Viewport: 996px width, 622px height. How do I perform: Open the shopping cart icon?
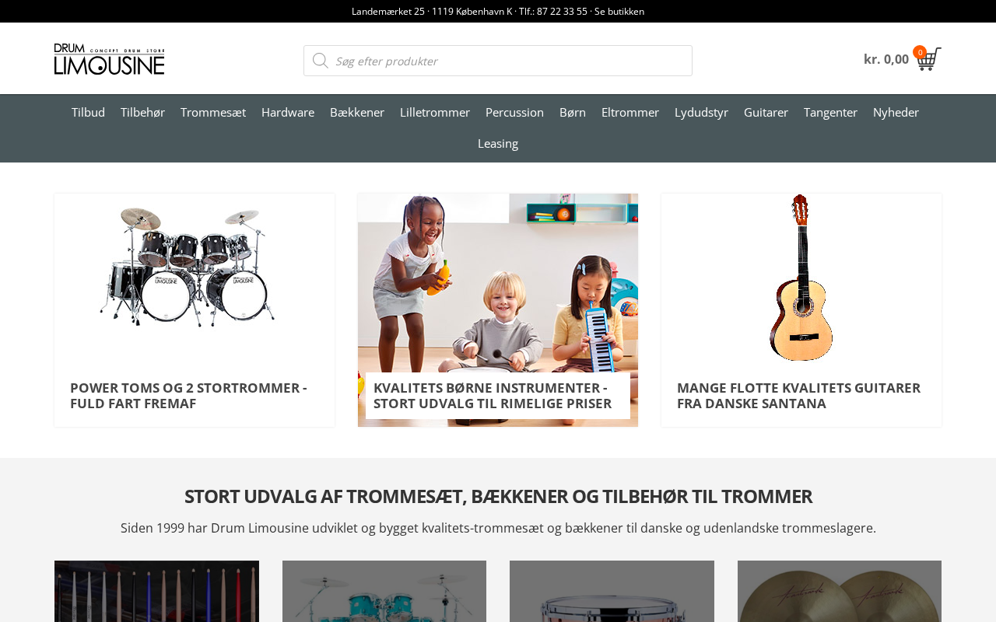pos(929,59)
